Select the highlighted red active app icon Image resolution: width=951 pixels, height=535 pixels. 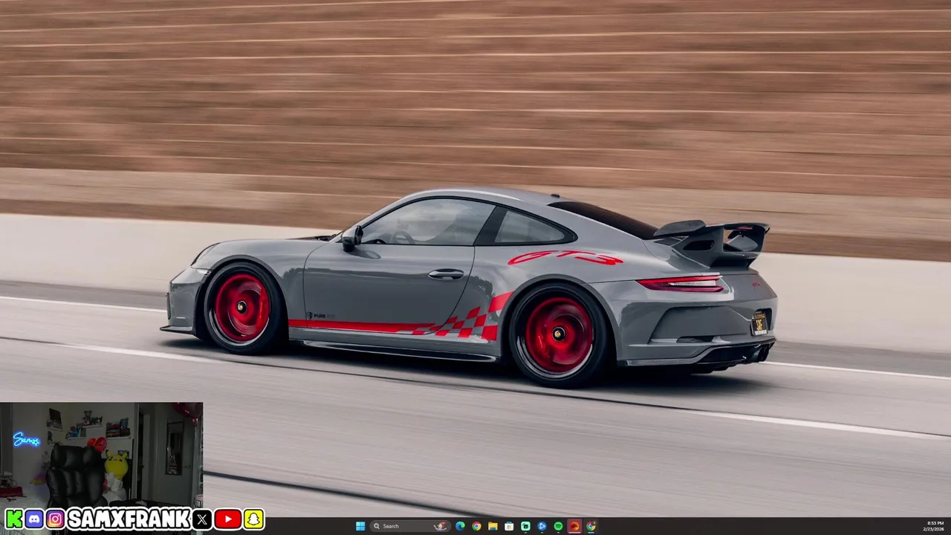[x=574, y=526]
